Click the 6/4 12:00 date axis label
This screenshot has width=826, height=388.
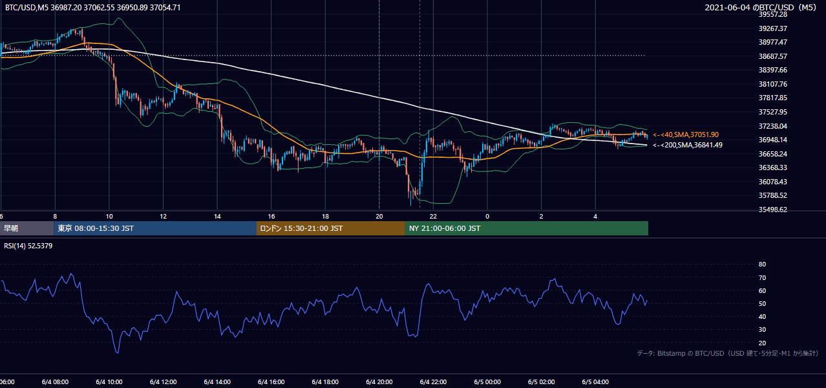pos(163,382)
